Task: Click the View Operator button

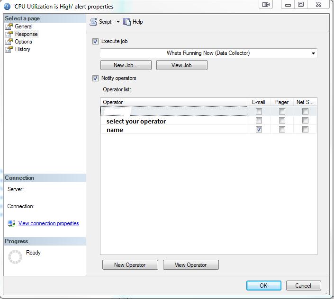Action: 191,265
